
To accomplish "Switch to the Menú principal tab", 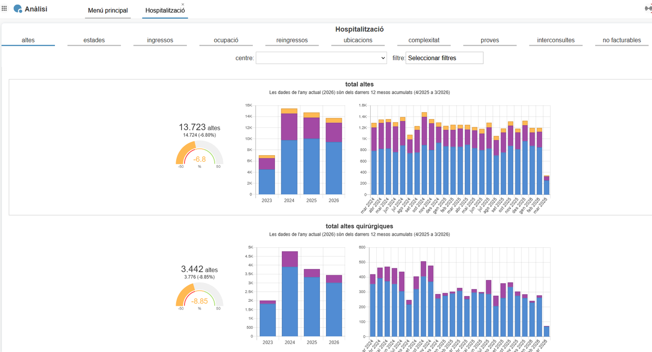I will click(x=108, y=11).
